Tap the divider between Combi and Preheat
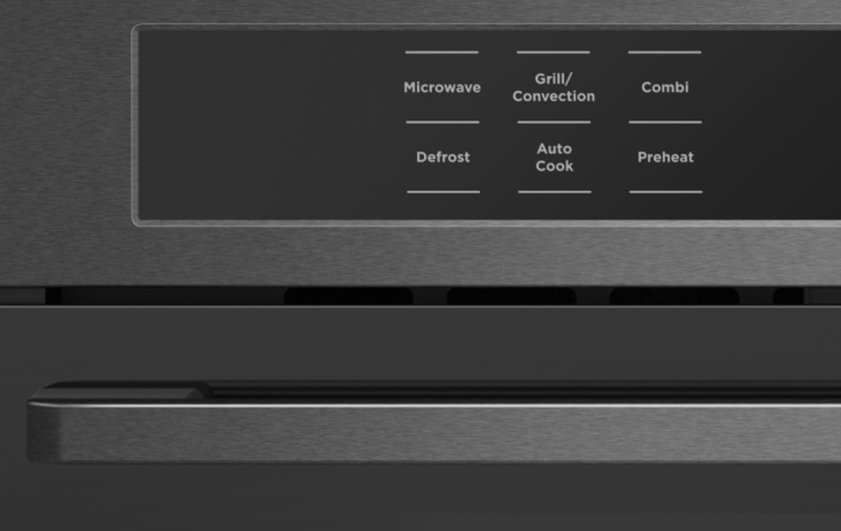The width and height of the screenshot is (841, 531). 666,122
